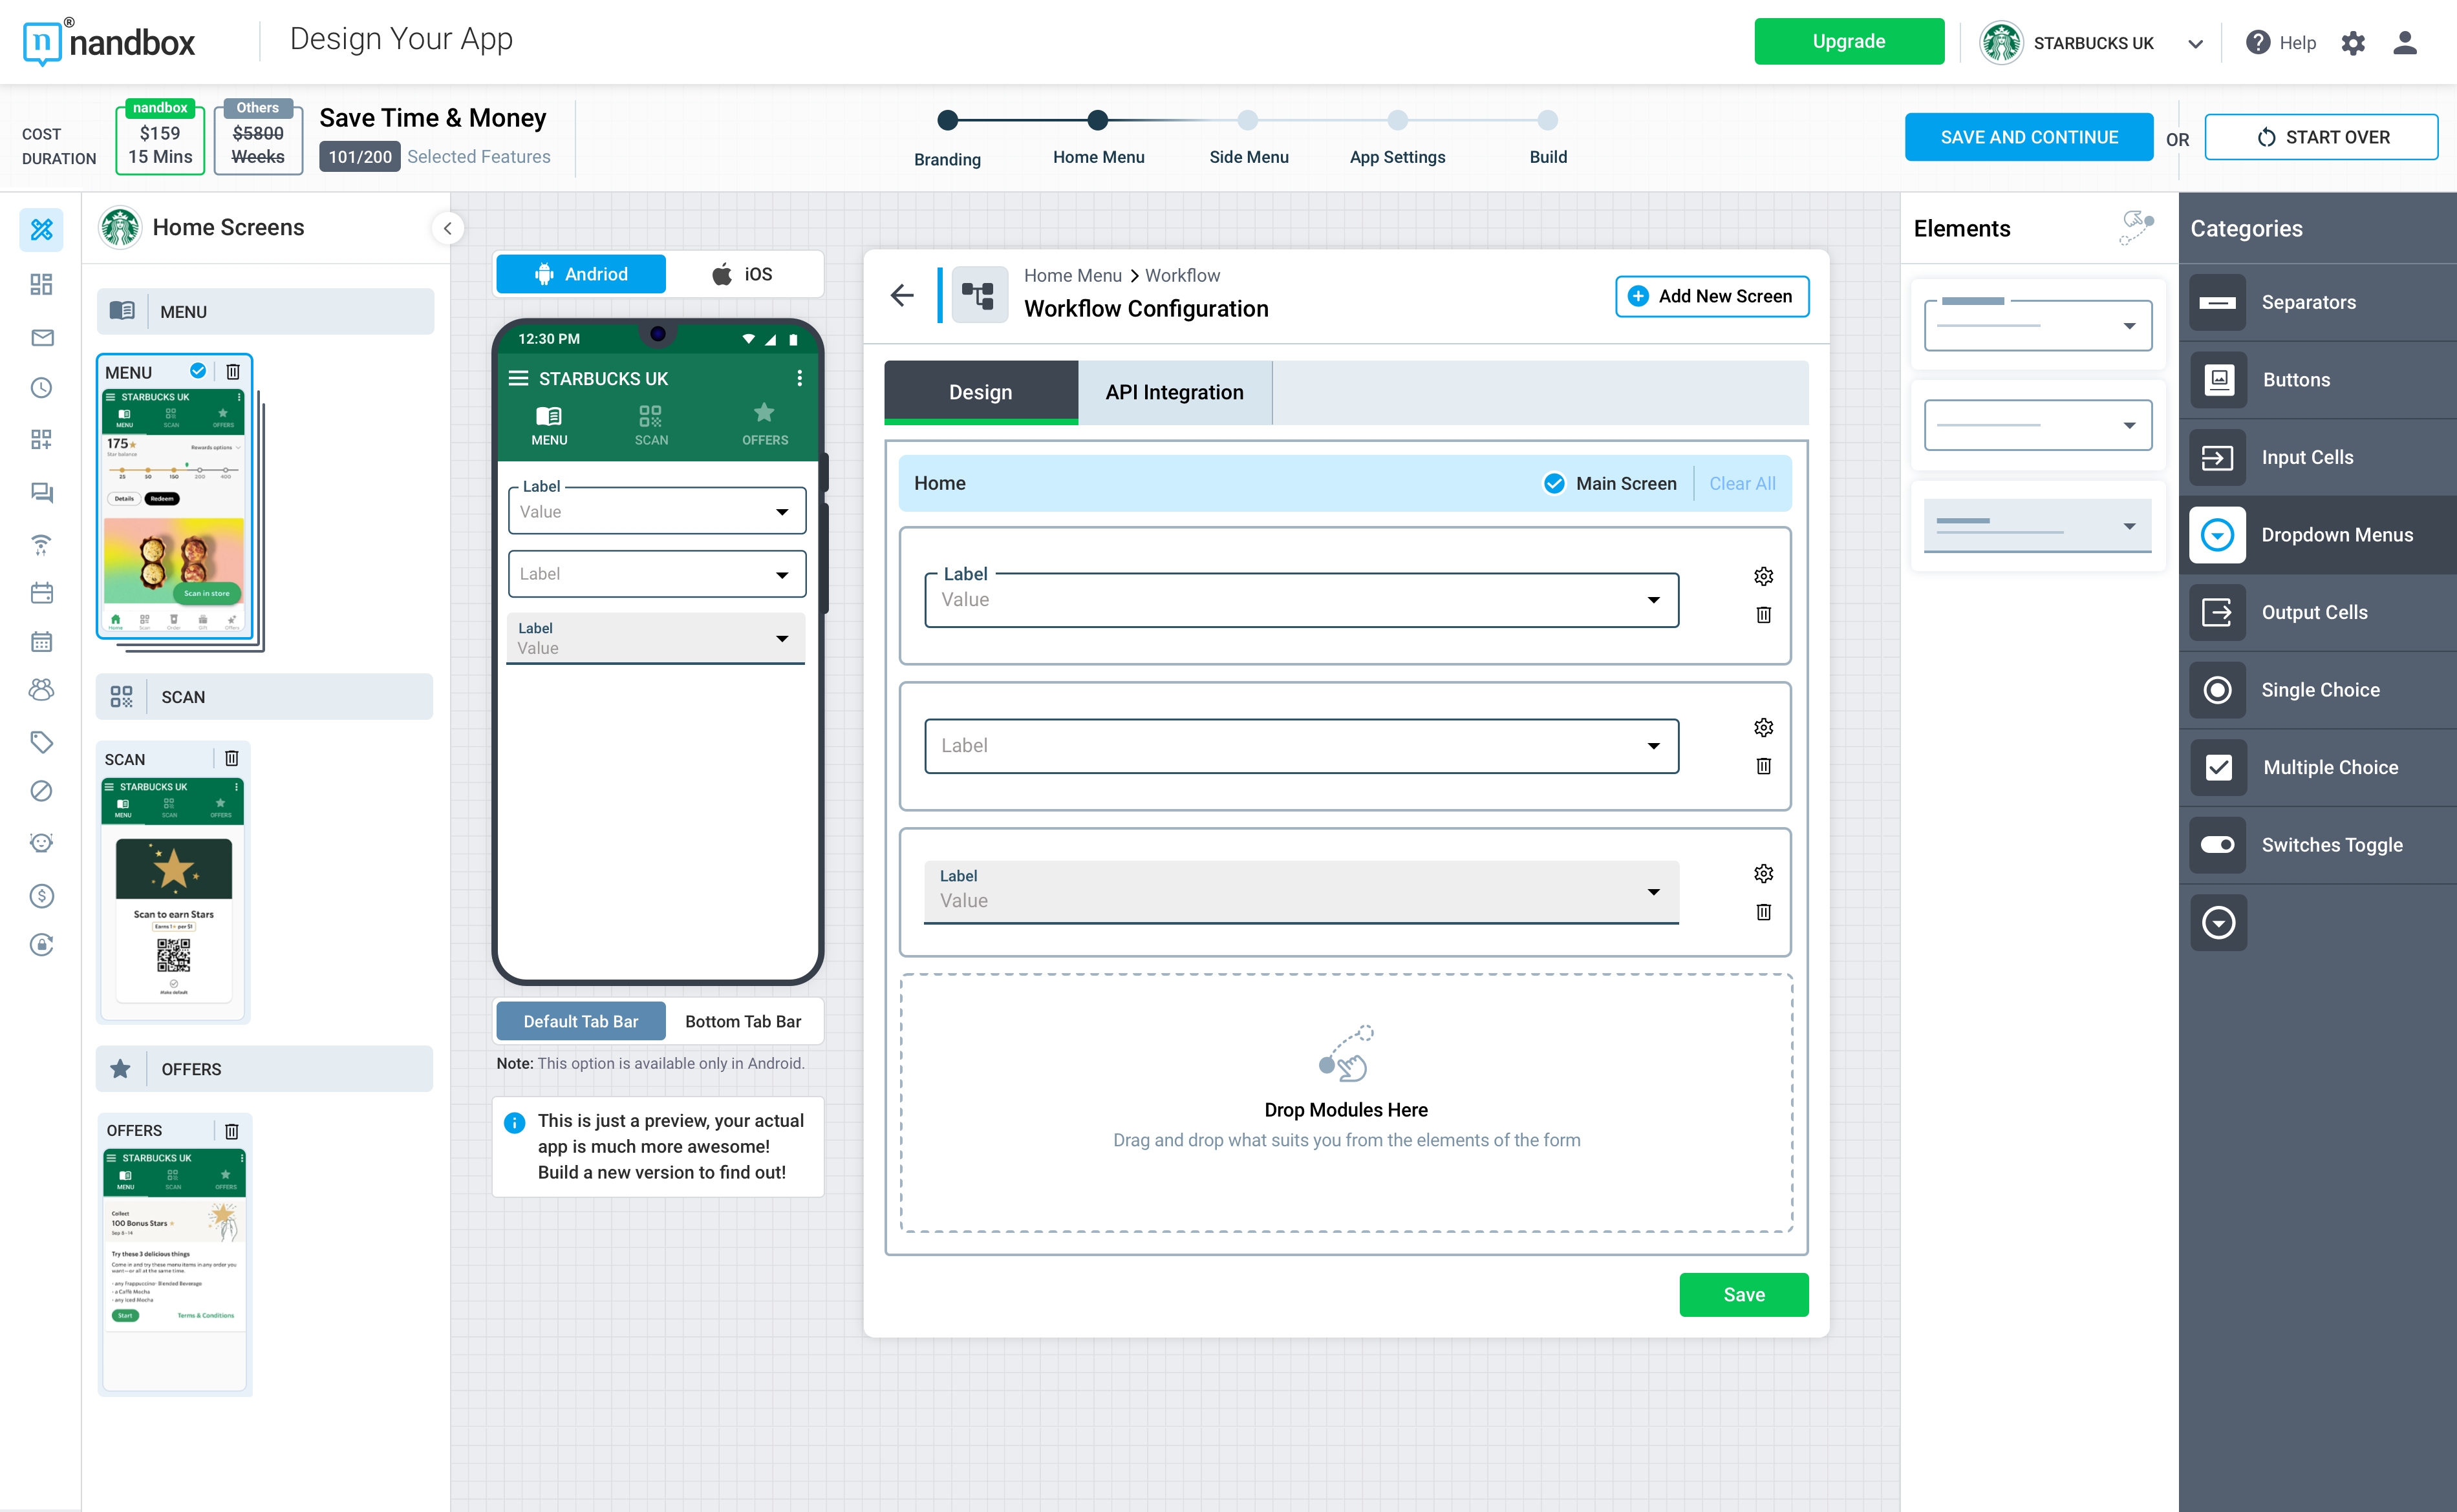
Task: Open the first Label Value dropdown in workflow
Action: pyautogui.click(x=1302, y=600)
